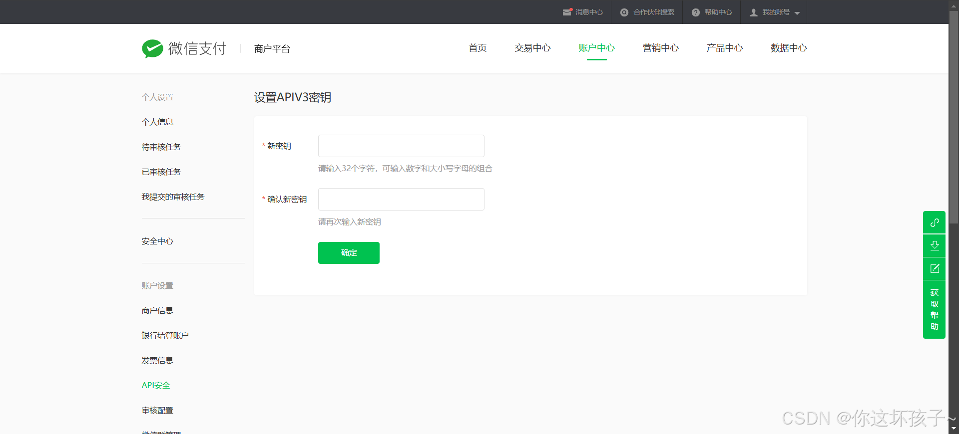The width and height of the screenshot is (959, 434).
Task: Click the 个人设置 sidebar section header
Action: coord(157,97)
